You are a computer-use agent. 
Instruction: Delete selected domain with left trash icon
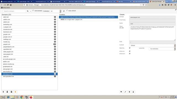coord(3,92)
